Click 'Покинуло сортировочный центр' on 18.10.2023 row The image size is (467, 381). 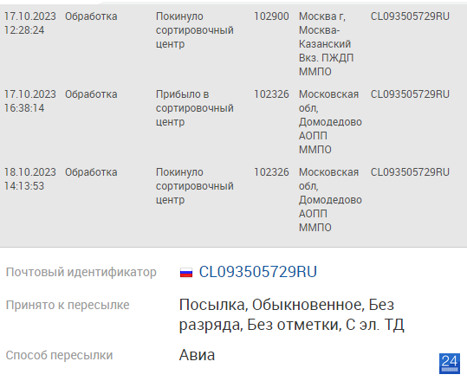(x=195, y=186)
